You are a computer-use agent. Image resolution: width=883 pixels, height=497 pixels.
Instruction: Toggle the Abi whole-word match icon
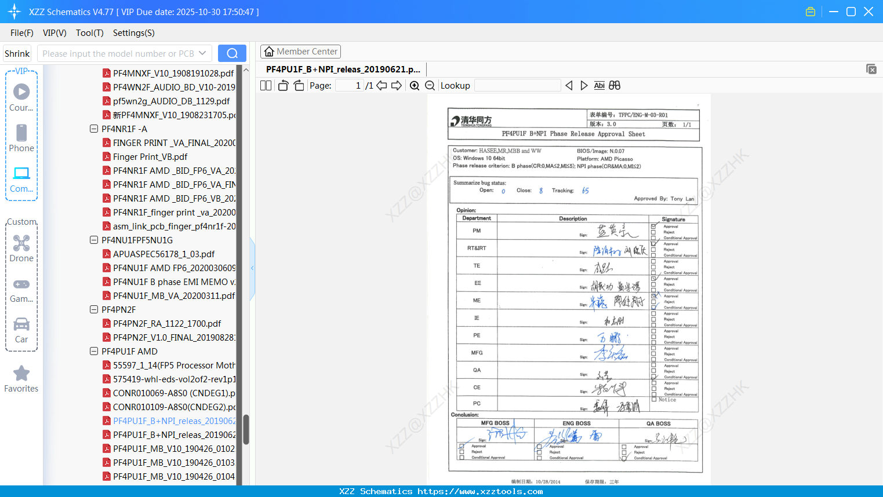coord(599,85)
